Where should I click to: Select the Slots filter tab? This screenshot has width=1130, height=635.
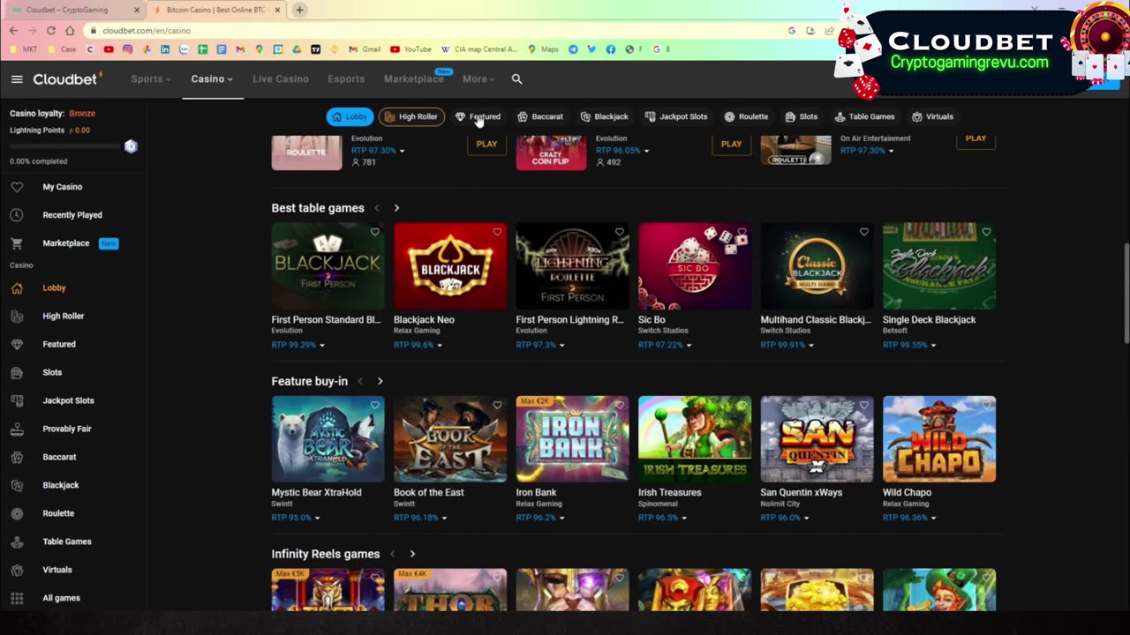coord(802,116)
